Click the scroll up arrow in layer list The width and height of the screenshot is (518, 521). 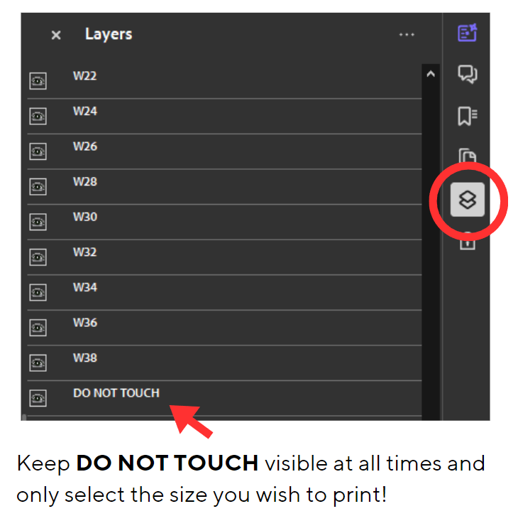pos(431,74)
